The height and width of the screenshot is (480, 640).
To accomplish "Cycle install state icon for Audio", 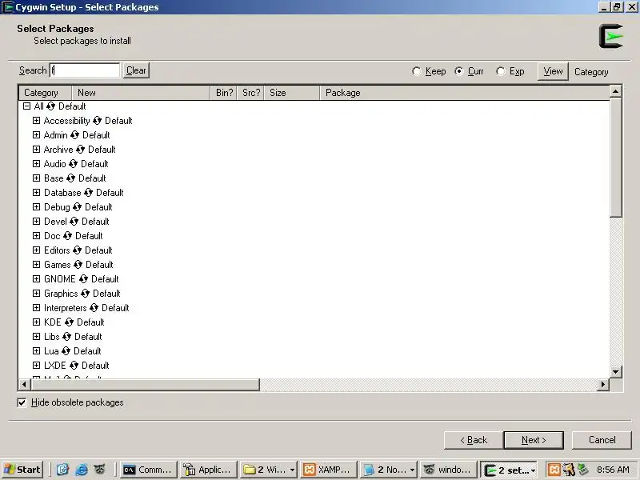I will tap(73, 164).
